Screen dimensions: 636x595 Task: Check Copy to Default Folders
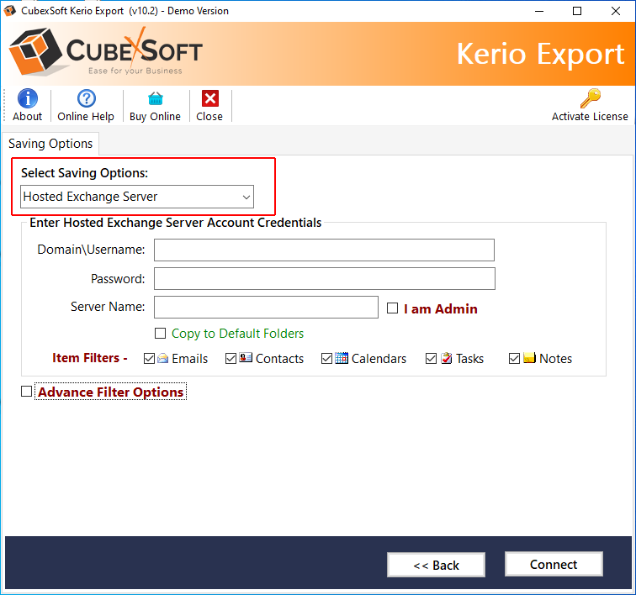click(x=160, y=333)
